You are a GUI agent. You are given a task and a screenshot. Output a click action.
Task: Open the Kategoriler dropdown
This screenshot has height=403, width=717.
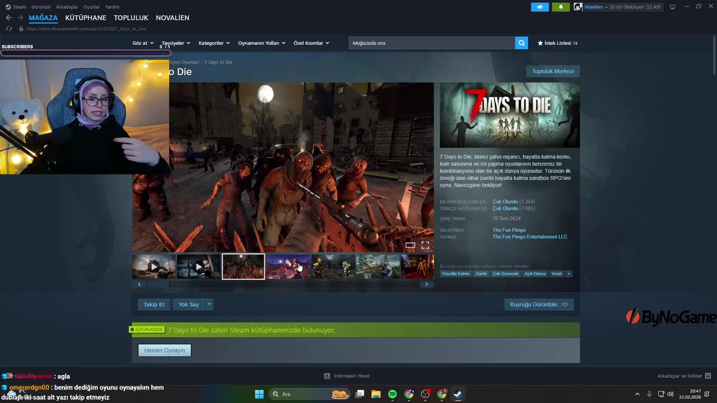click(215, 43)
